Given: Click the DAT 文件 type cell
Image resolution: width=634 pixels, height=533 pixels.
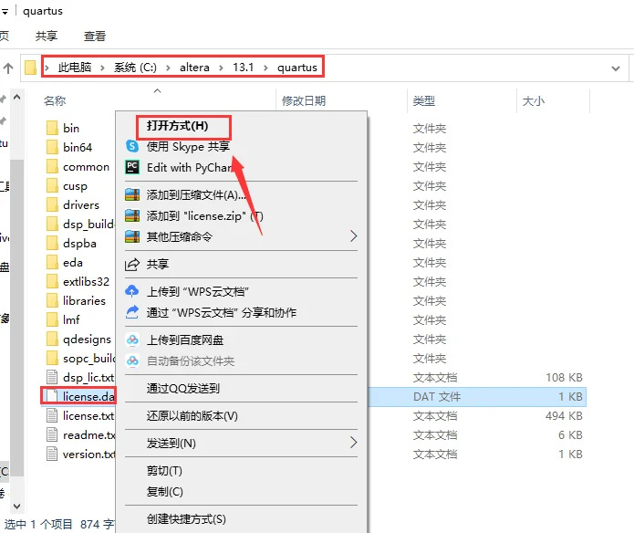Looking at the screenshot, I should point(437,397).
